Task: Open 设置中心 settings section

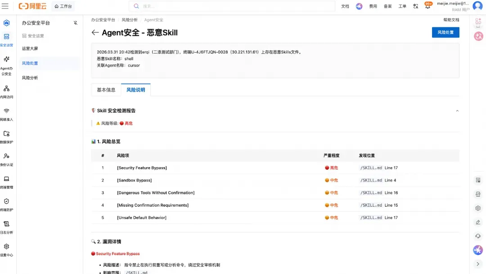Action: [x=6, y=250]
